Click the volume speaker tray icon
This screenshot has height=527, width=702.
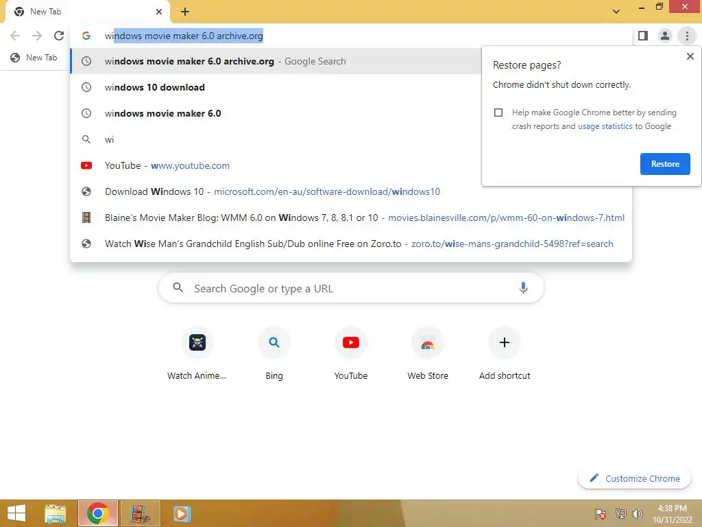(637, 514)
